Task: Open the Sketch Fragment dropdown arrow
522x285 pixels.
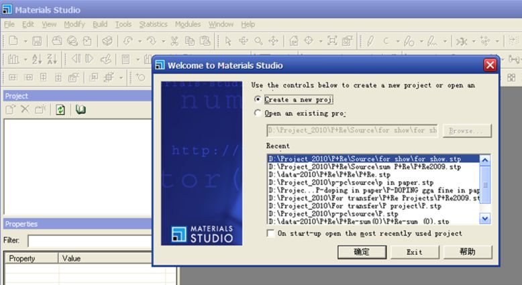Action: click(445, 41)
